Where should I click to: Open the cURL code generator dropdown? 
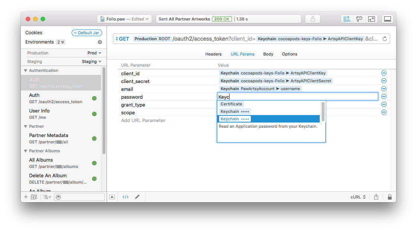coord(358,197)
